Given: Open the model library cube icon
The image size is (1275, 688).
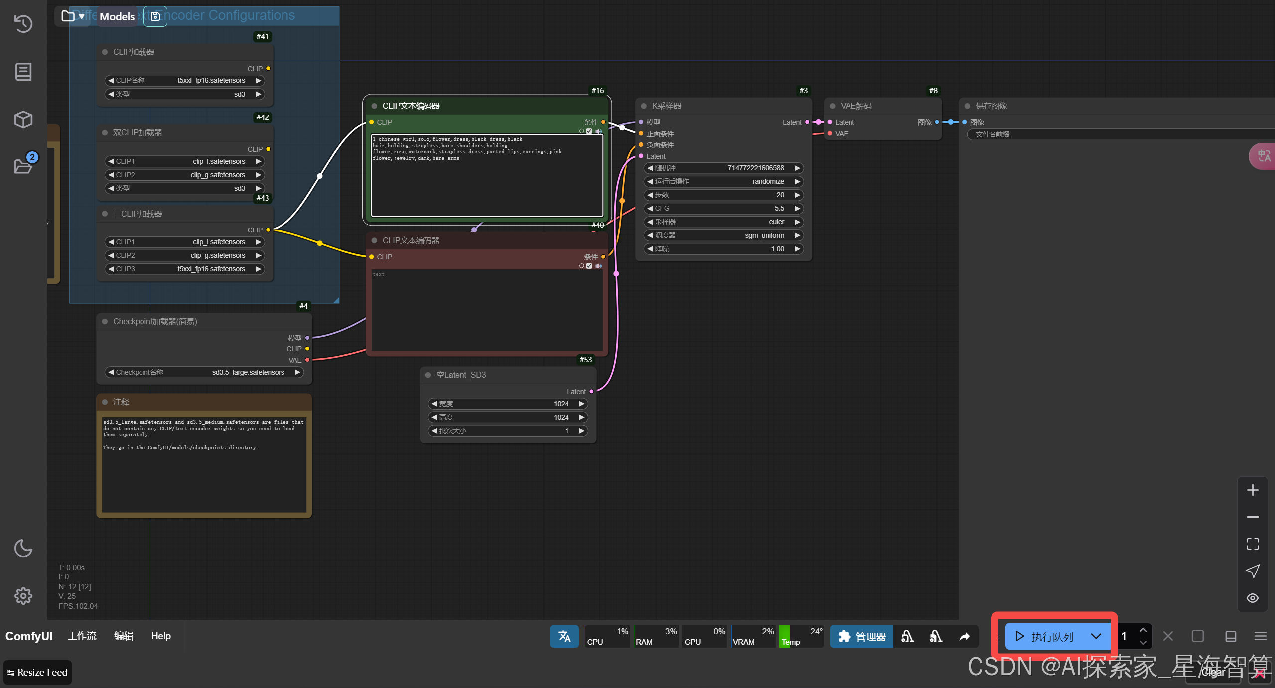Looking at the screenshot, I should pos(23,119).
